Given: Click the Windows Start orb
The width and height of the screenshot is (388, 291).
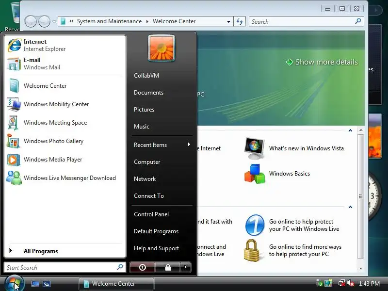Looking at the screenshot, I should [14, 283].
